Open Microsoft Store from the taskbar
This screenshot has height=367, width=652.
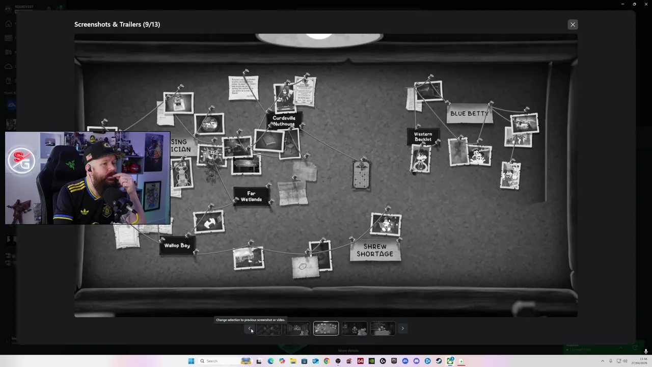[304, 361]
